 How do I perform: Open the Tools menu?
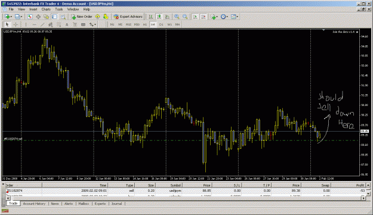59,10
